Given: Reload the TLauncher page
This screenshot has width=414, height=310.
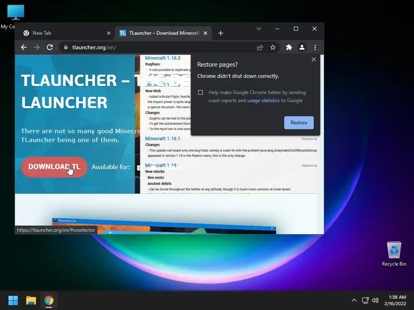Looking at the screenshot, I should (x=50, y=48).
